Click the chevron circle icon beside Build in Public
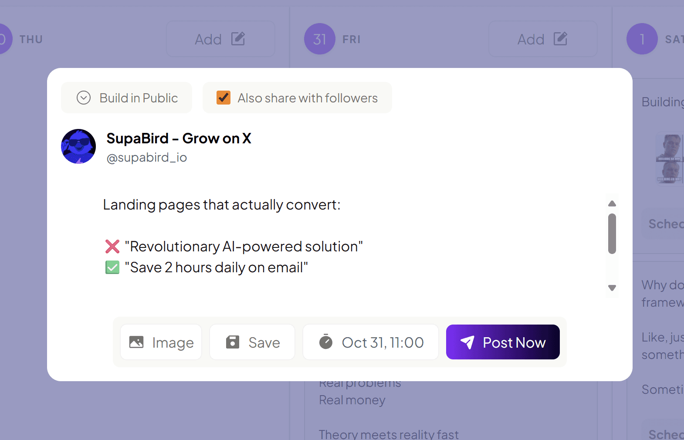Screen dimensions: 684x440 [x=84, y=98]
